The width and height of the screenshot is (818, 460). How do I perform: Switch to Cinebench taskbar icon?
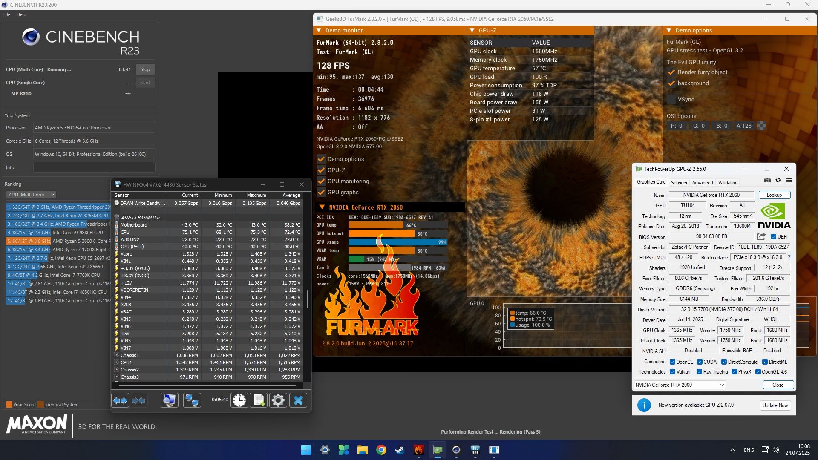[456, 450]
